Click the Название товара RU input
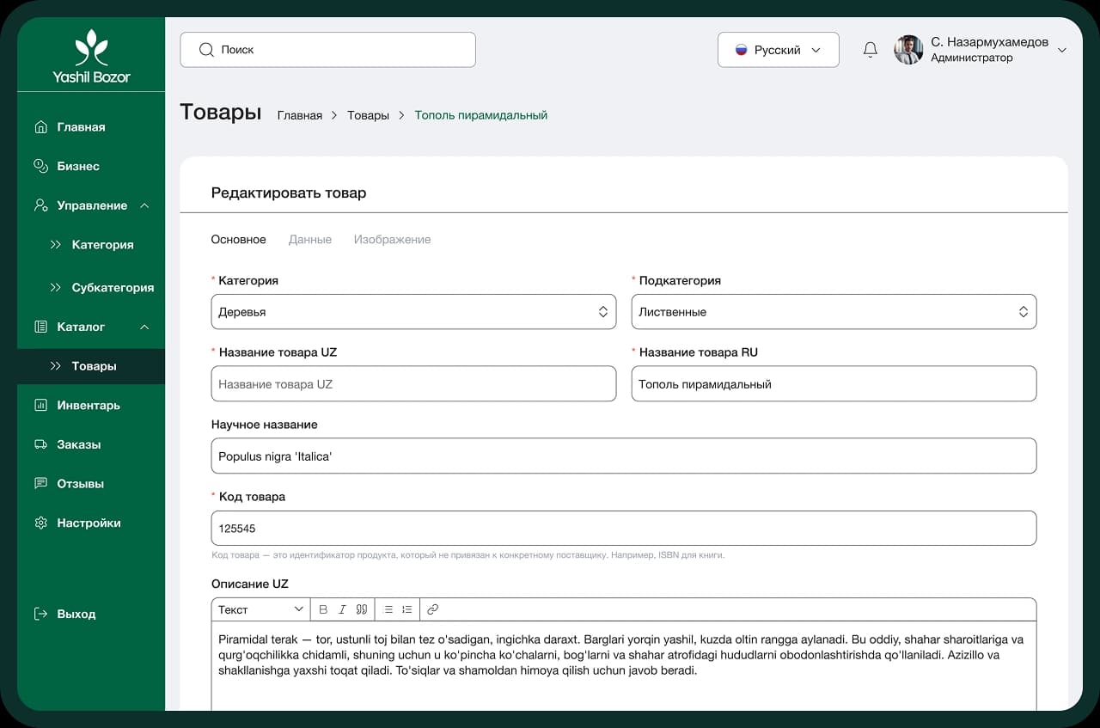 tap(834, 384)
